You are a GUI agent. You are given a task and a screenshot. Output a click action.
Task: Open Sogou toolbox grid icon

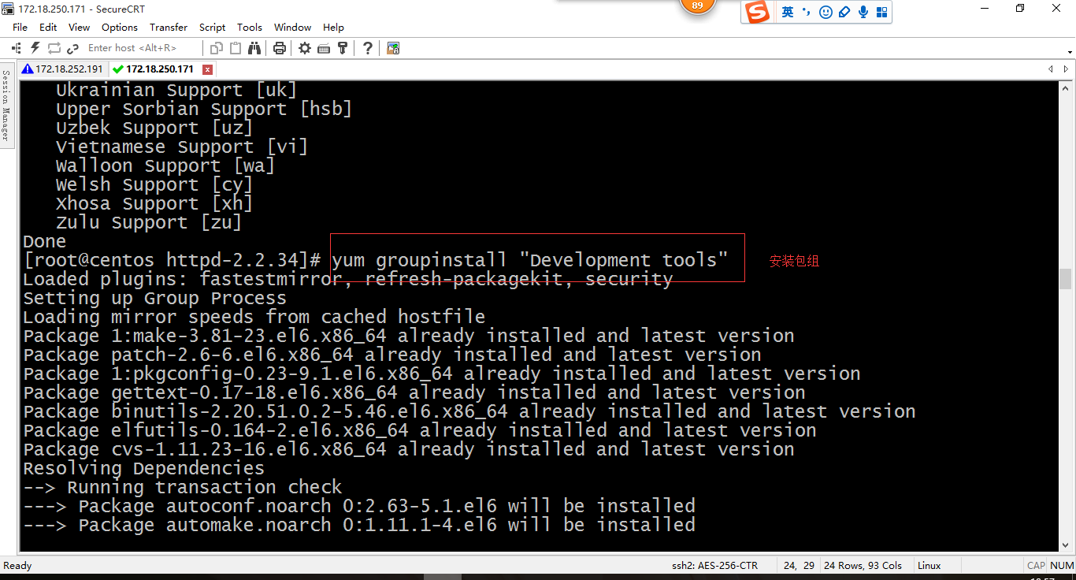click(881, 12)
